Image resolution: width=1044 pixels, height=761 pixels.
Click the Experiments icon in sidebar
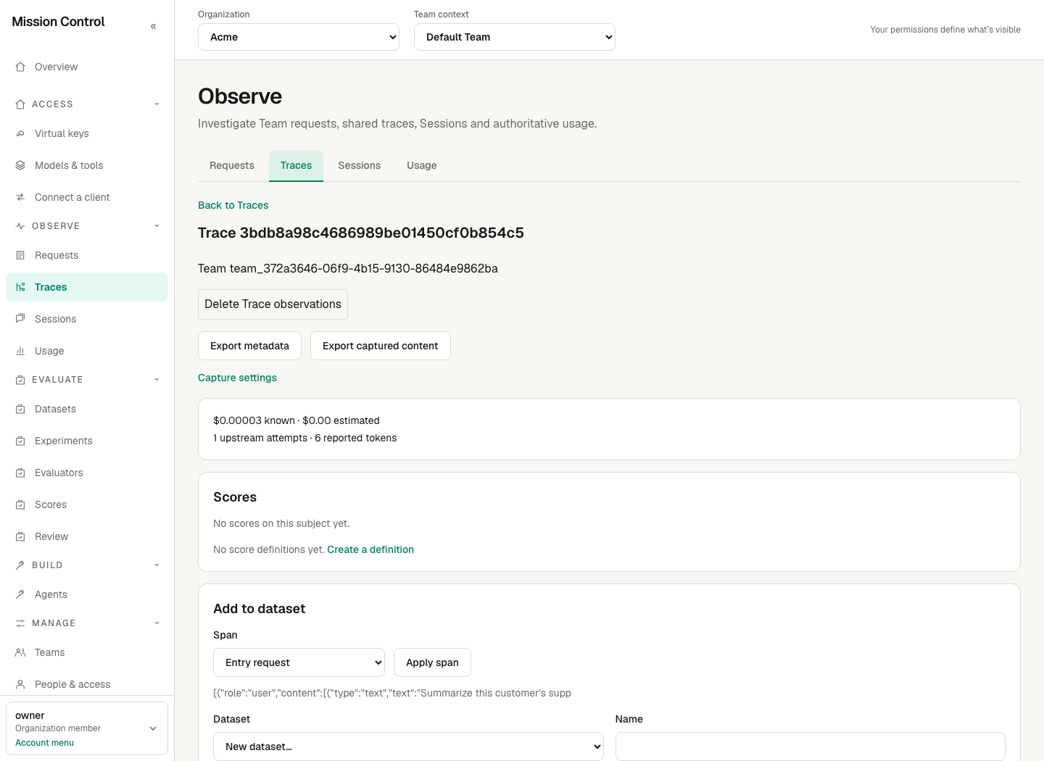[20, 441]
